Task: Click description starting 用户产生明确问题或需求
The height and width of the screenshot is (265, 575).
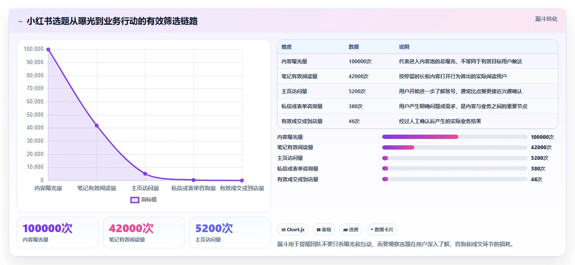Action: [463, 106]
